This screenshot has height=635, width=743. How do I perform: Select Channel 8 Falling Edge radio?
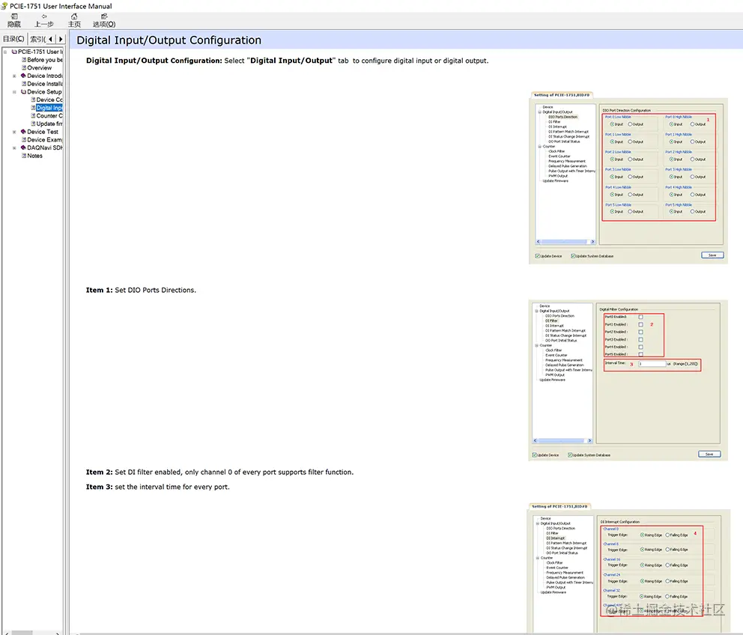coord(667,550)
